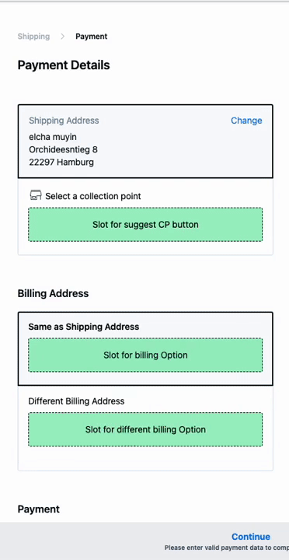Click the Payment section heading
This screenshot has width=289, height=560.
(39, 509)
